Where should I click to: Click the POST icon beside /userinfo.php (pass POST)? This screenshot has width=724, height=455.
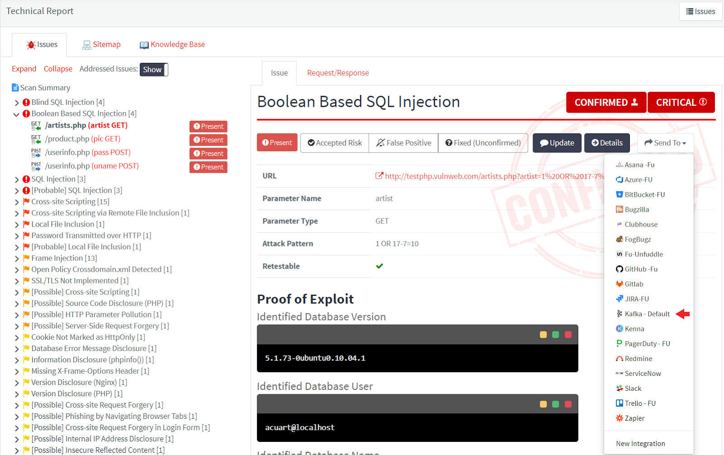click(x=36, y=153)
